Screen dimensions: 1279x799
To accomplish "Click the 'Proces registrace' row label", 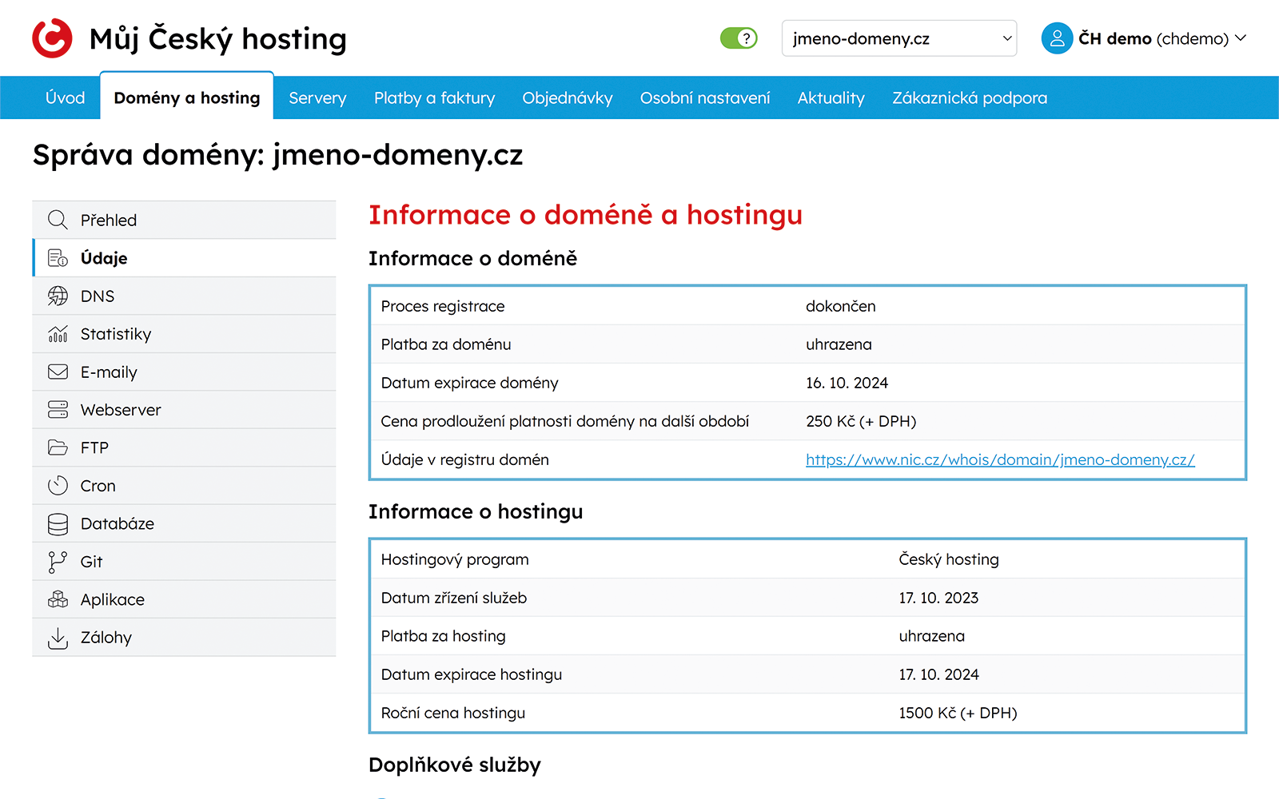I will pos(443,306).
